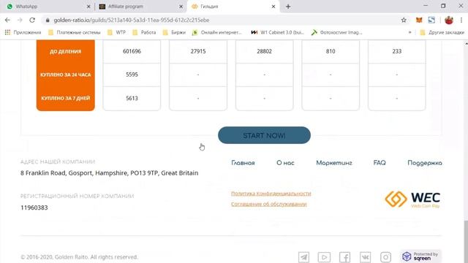Click the 810 table cell

(x=331, y=51)
